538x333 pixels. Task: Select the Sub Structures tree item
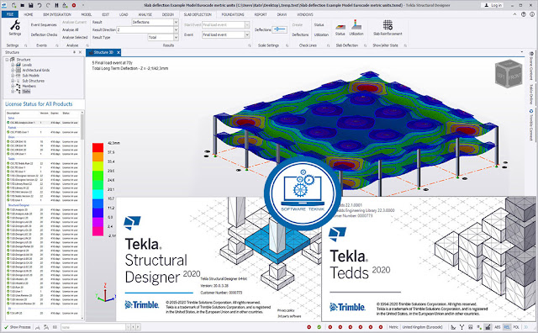tap(34, 81)
